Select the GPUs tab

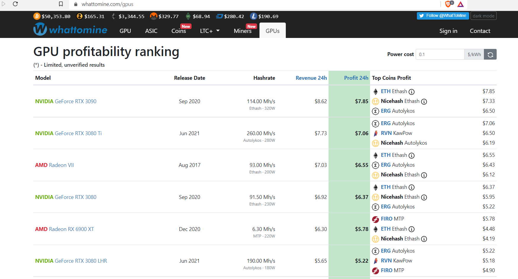coord(272,31)
